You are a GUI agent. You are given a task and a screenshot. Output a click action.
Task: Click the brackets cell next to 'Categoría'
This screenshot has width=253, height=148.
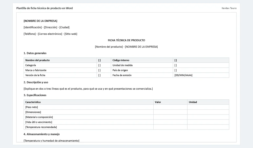click(x=104, y=65)
